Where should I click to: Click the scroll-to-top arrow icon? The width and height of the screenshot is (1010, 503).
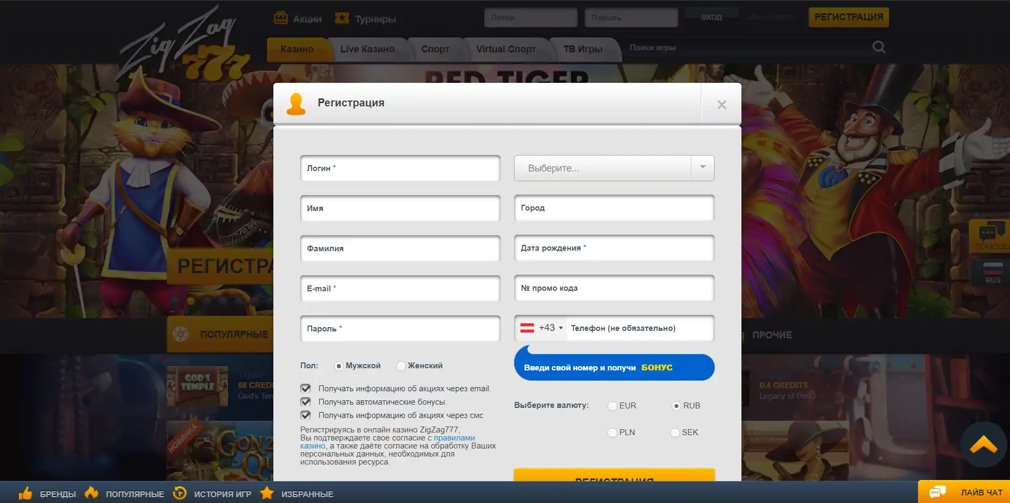983,444
